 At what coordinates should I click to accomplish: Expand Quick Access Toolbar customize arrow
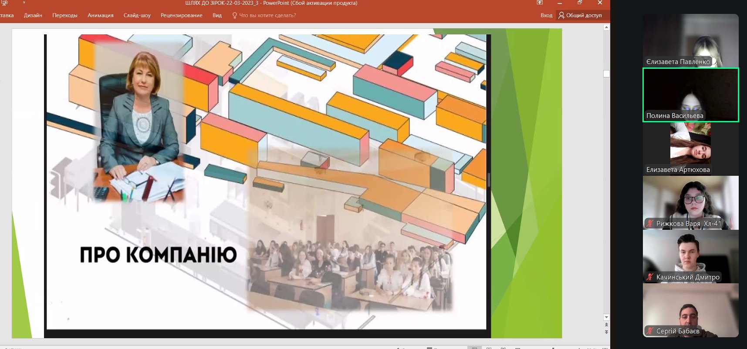(24, 3)
